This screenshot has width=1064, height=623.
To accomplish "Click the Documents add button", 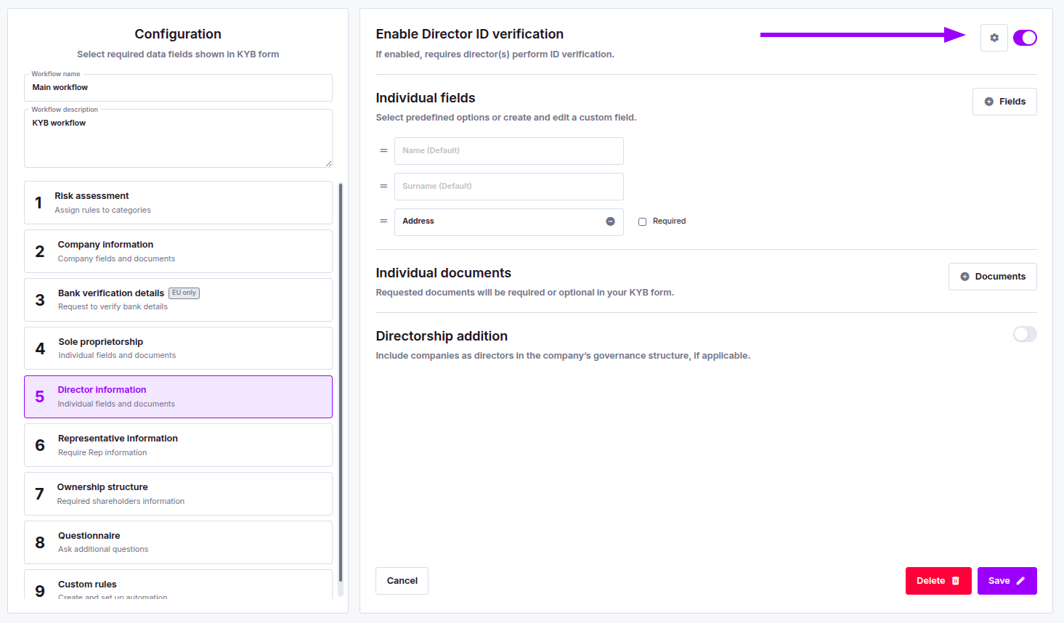I will (992, 277).
